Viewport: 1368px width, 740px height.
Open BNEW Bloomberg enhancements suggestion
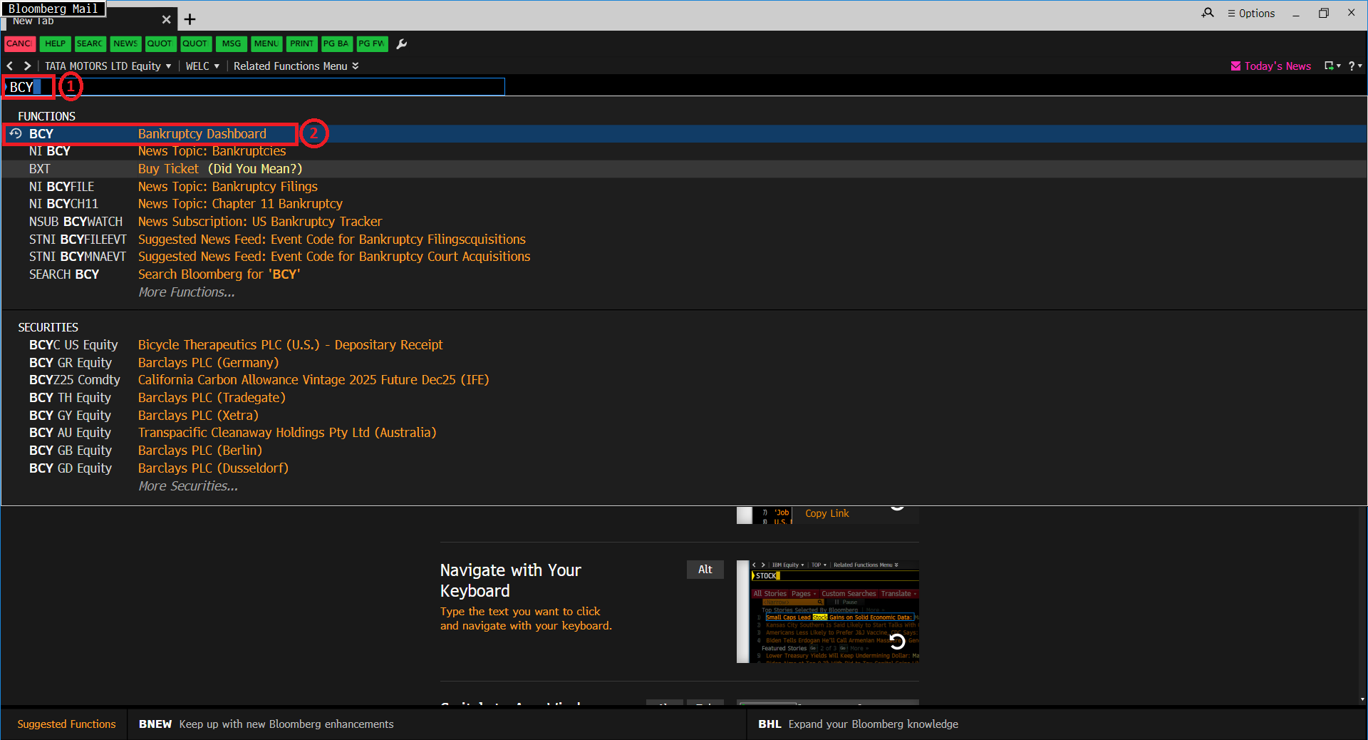[x=266, y=724]
